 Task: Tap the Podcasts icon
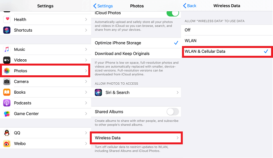click(x=7, y=103)
